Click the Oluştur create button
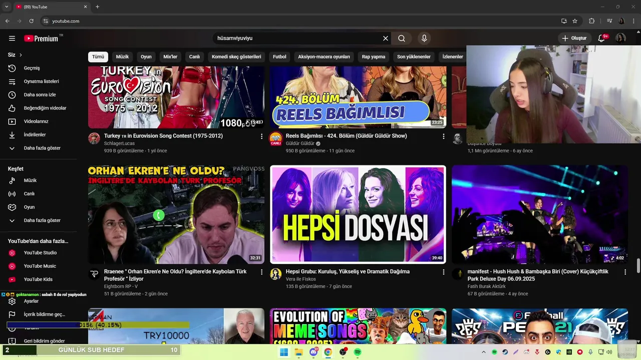This screenshot has height=360, width=641. pyautogui.click(x=574, y=38)
